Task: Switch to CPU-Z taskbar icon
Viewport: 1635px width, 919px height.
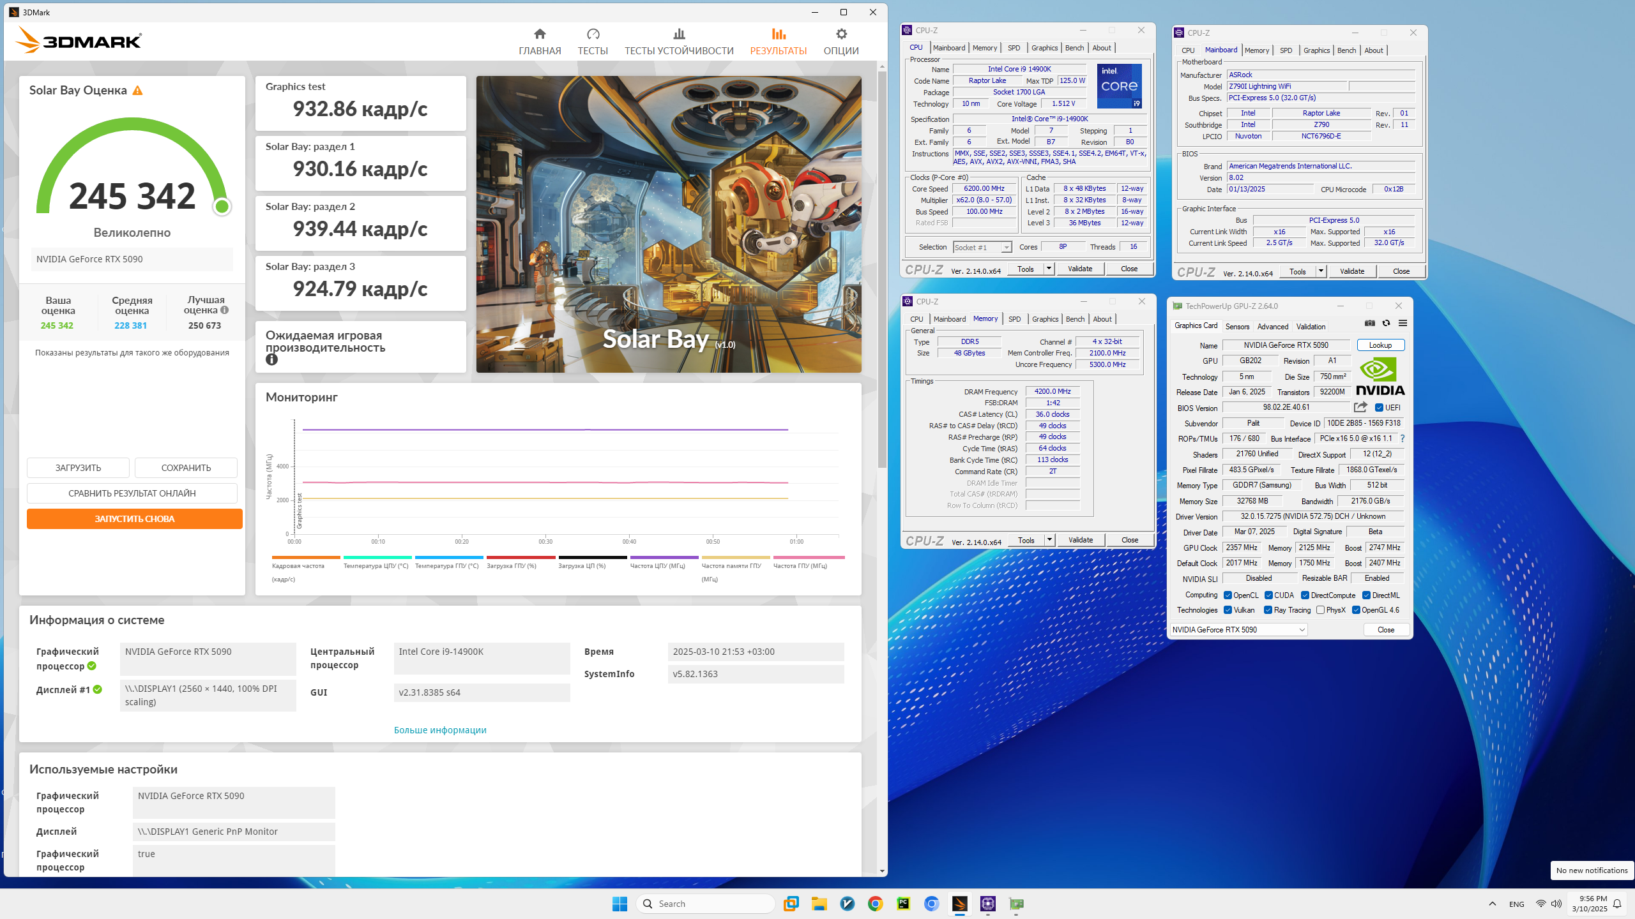Action: point(988,904)
